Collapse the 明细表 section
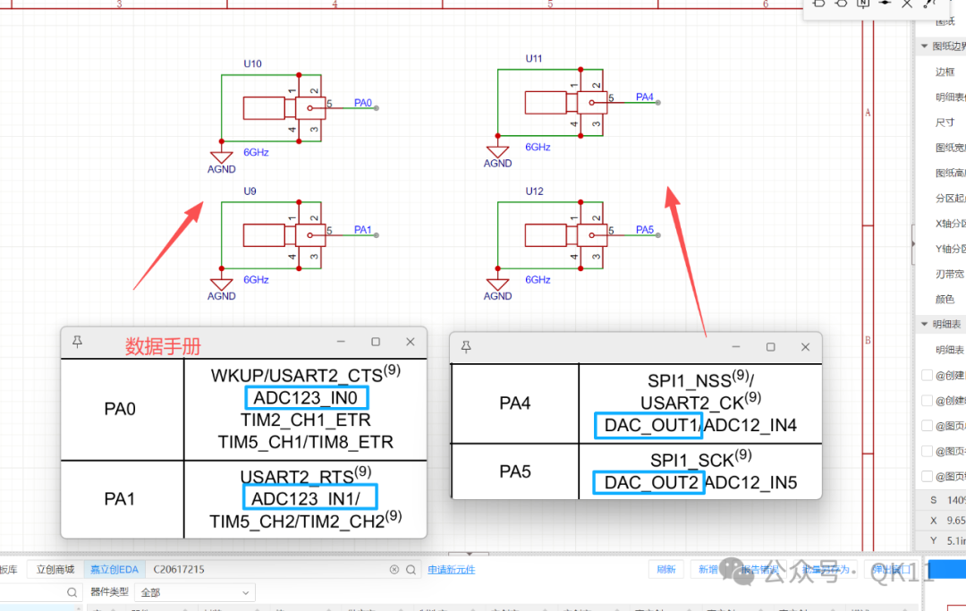 (x=924, y=324)
